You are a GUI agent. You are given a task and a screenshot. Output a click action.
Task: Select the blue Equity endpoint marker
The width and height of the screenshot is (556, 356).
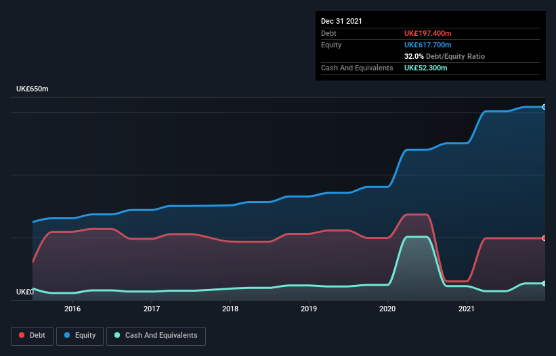(544, 107)
